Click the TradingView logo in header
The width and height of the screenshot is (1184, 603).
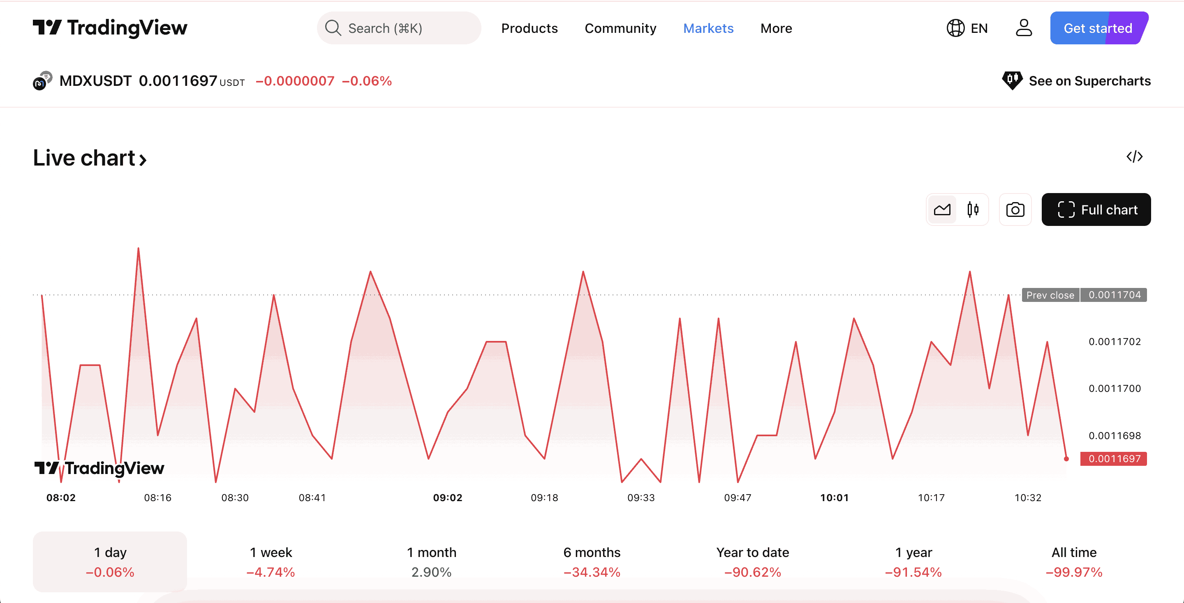tap(110, 28)
